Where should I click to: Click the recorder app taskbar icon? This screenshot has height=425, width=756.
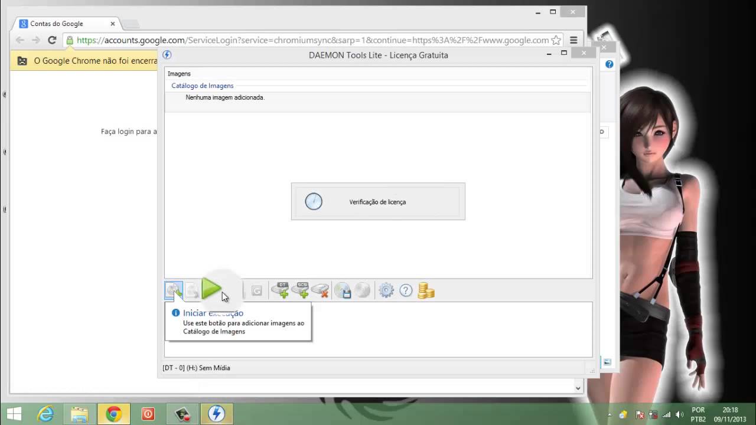(182, 414)
